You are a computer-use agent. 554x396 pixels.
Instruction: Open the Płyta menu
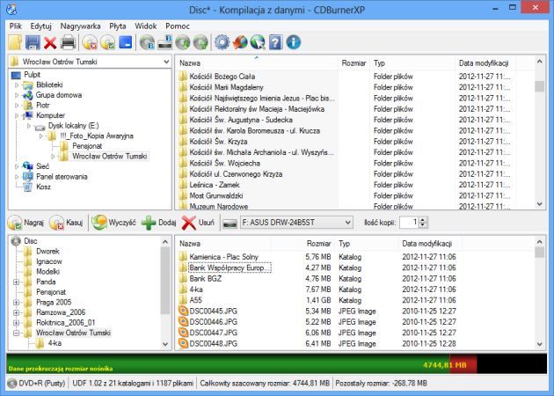coord(118,26)
